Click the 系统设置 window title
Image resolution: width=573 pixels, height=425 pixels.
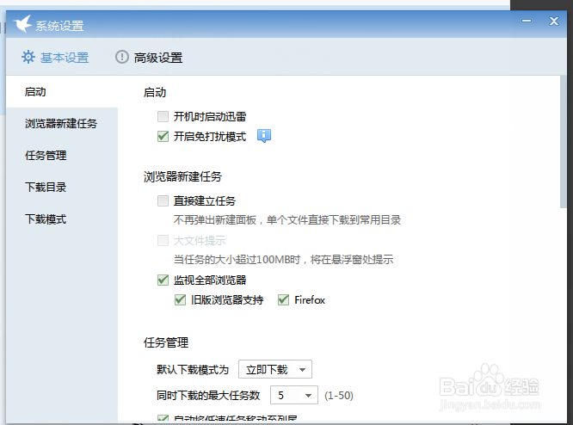click(59, 26)
